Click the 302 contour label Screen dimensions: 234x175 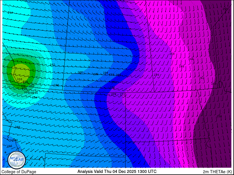pos(32,86)
